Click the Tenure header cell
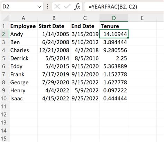 pyautogui.click(x=114, y=26)
